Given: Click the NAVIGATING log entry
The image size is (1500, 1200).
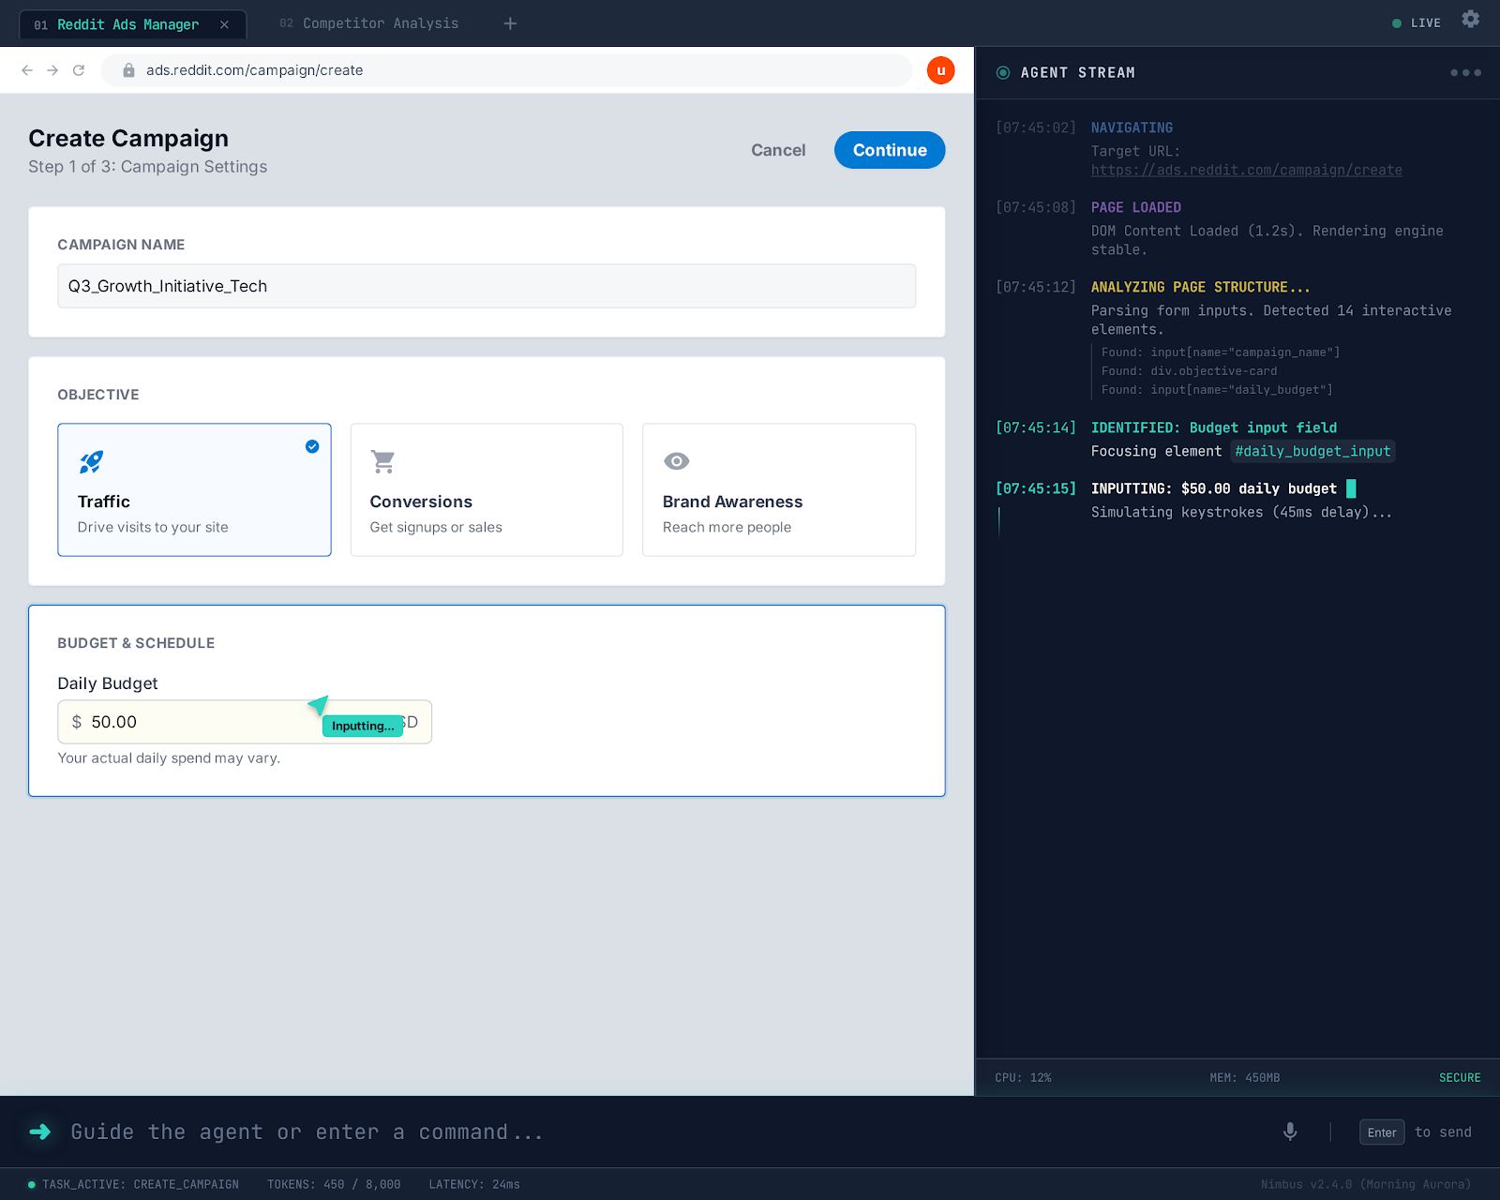Looking at the screenshot, I should (x=1132, y=127).
